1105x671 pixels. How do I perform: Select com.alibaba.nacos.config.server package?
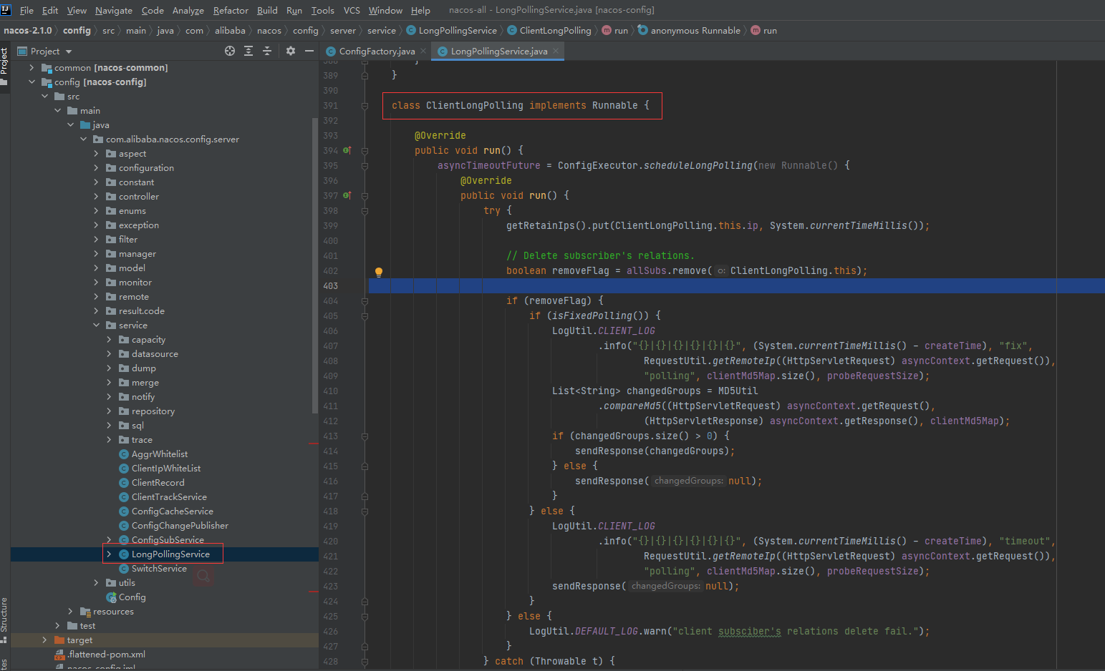[x=172, y=139]
